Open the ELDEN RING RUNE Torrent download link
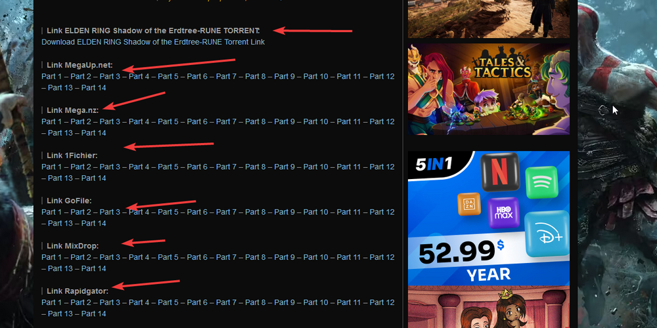 [153, 42]
